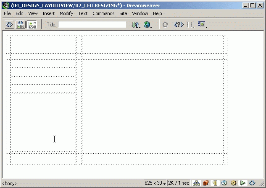The image size is (266, 188).
Task: Click into the Title input field
Action: pos(92,25)
